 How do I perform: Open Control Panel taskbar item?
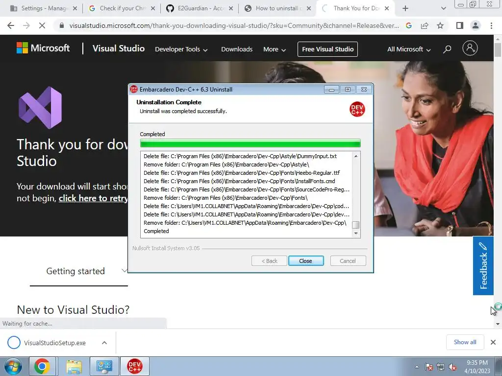pos(104,366)
